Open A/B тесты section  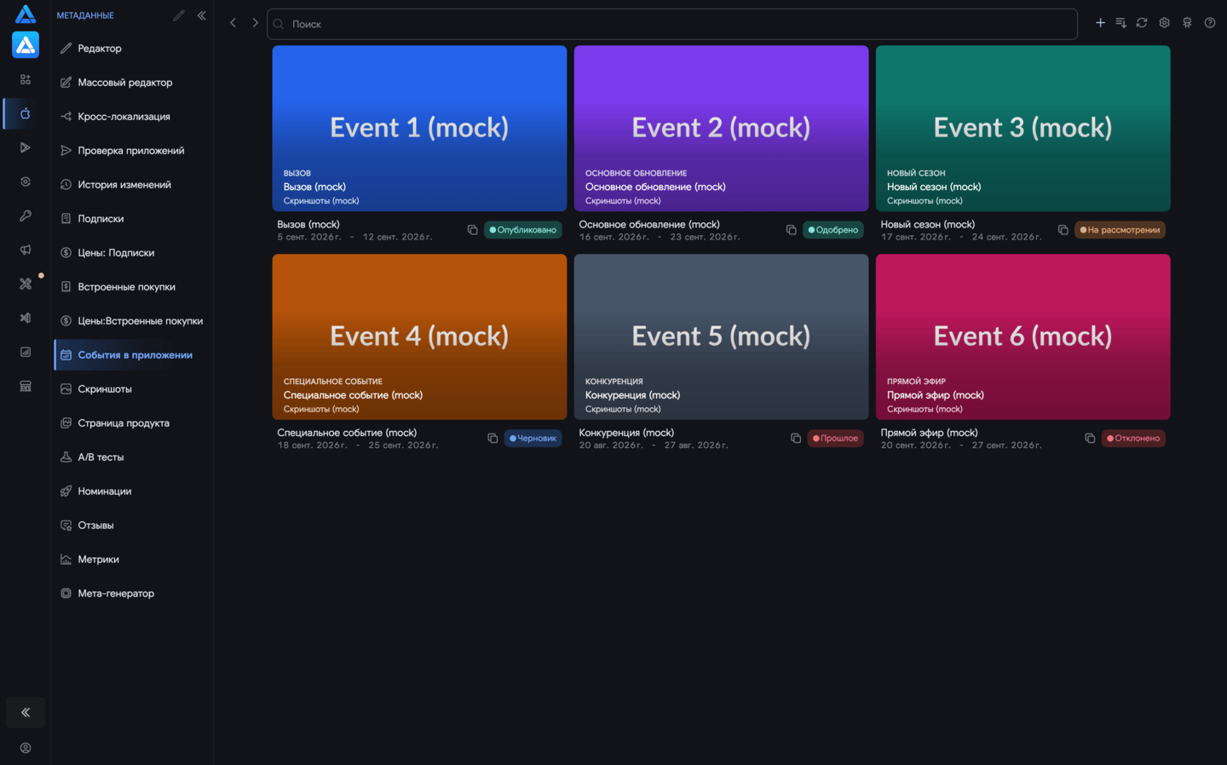click(x=132, y=457)
